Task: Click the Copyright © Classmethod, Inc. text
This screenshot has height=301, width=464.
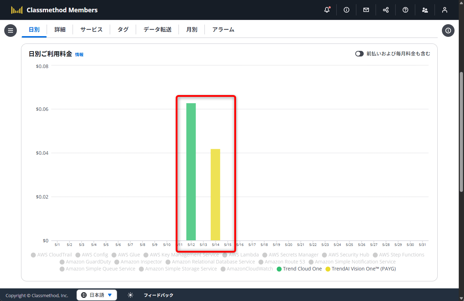Action: [x=37, y=295]
